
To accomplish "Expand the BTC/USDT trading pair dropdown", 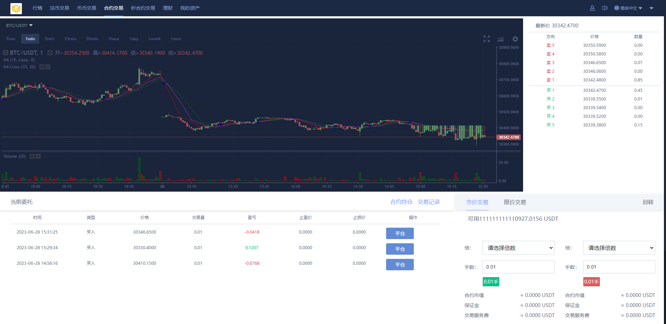I will [19, 26].
